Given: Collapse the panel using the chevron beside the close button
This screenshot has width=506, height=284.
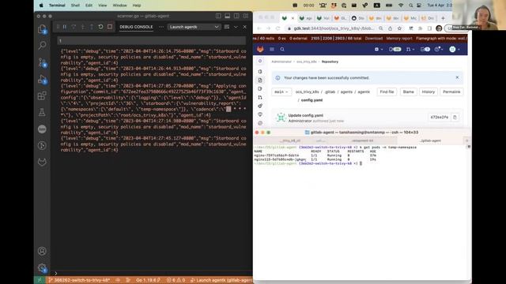Looking at the screenshot, I should [x=236, y=27].
